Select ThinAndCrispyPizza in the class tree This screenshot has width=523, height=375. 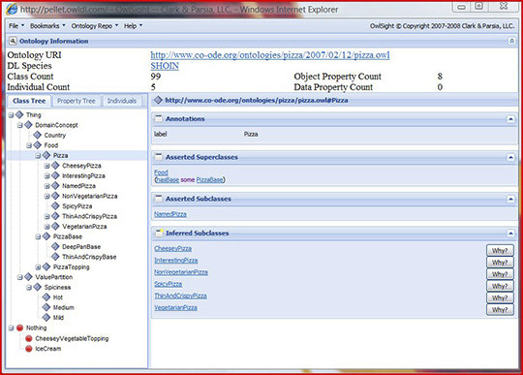point(89,216)
